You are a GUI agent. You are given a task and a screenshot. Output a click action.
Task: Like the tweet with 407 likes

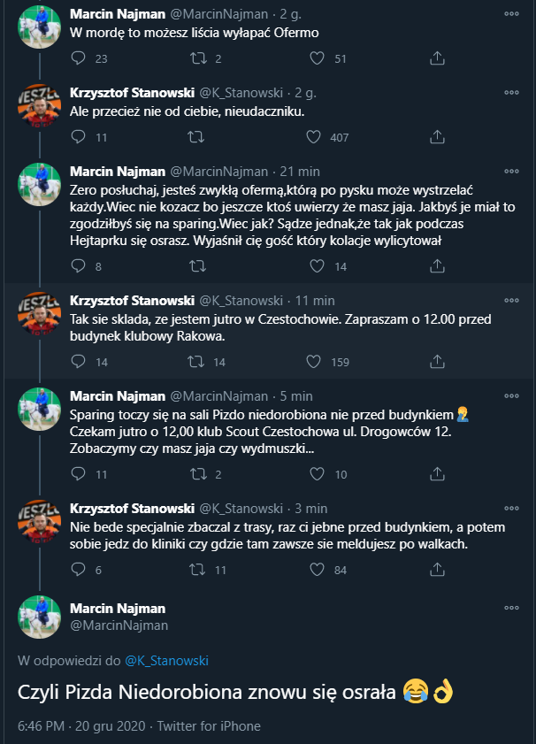click(x=313, y=137)
